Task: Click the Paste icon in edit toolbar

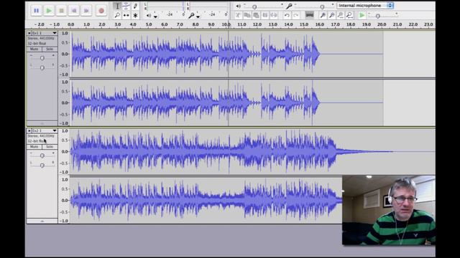Action: click(x=256, y=15)
